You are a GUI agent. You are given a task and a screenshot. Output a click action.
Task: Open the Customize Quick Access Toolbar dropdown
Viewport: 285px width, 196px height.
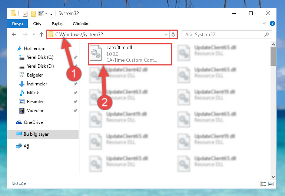(x=52, y=14)
